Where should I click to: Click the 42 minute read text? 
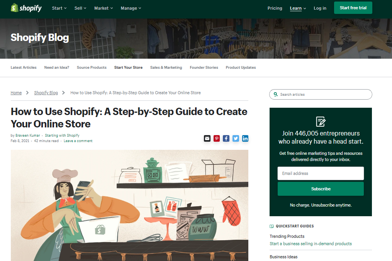(46, 141)
